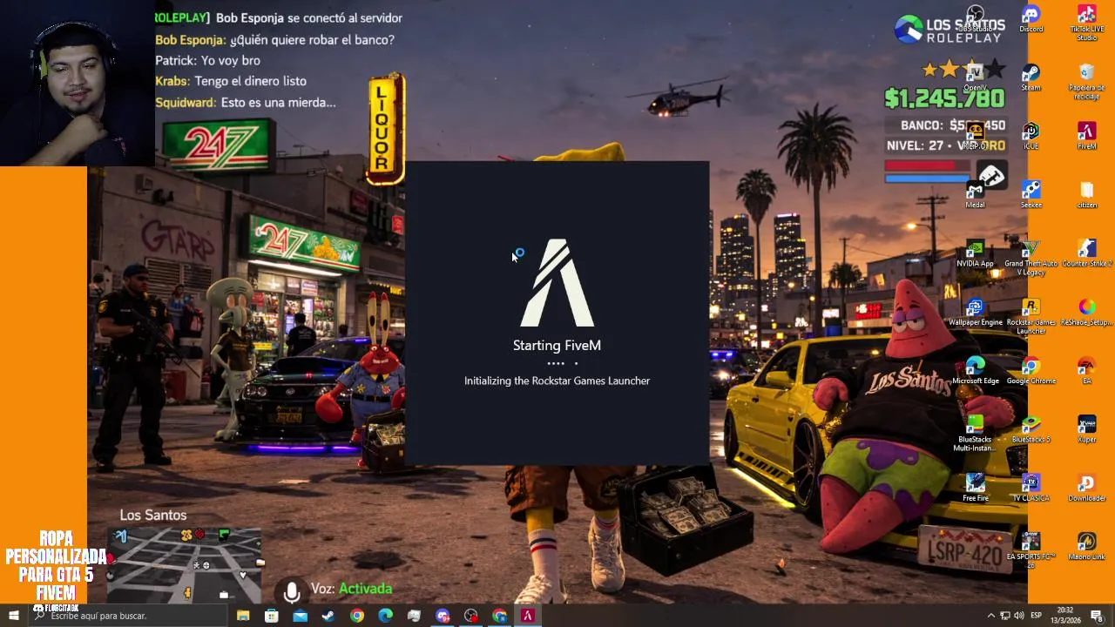
Task: Click "Initializing the Rockstar Games Launcher" status
Action: (x=557, y=381)
